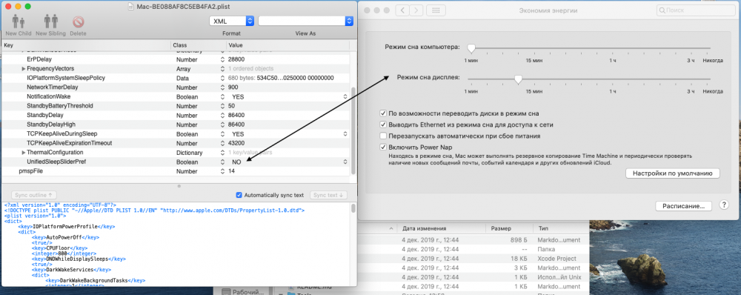Open the XML format dropdown
The height and width of the screenshot is (295, 741).
(x=231, y=21)
